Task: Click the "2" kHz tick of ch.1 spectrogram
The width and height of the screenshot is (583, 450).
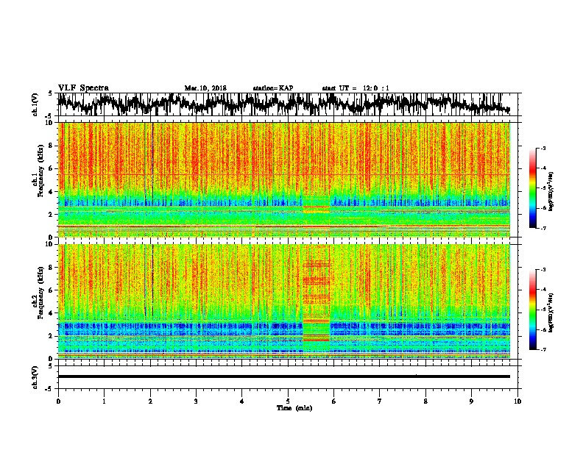Action: [52, 215]
